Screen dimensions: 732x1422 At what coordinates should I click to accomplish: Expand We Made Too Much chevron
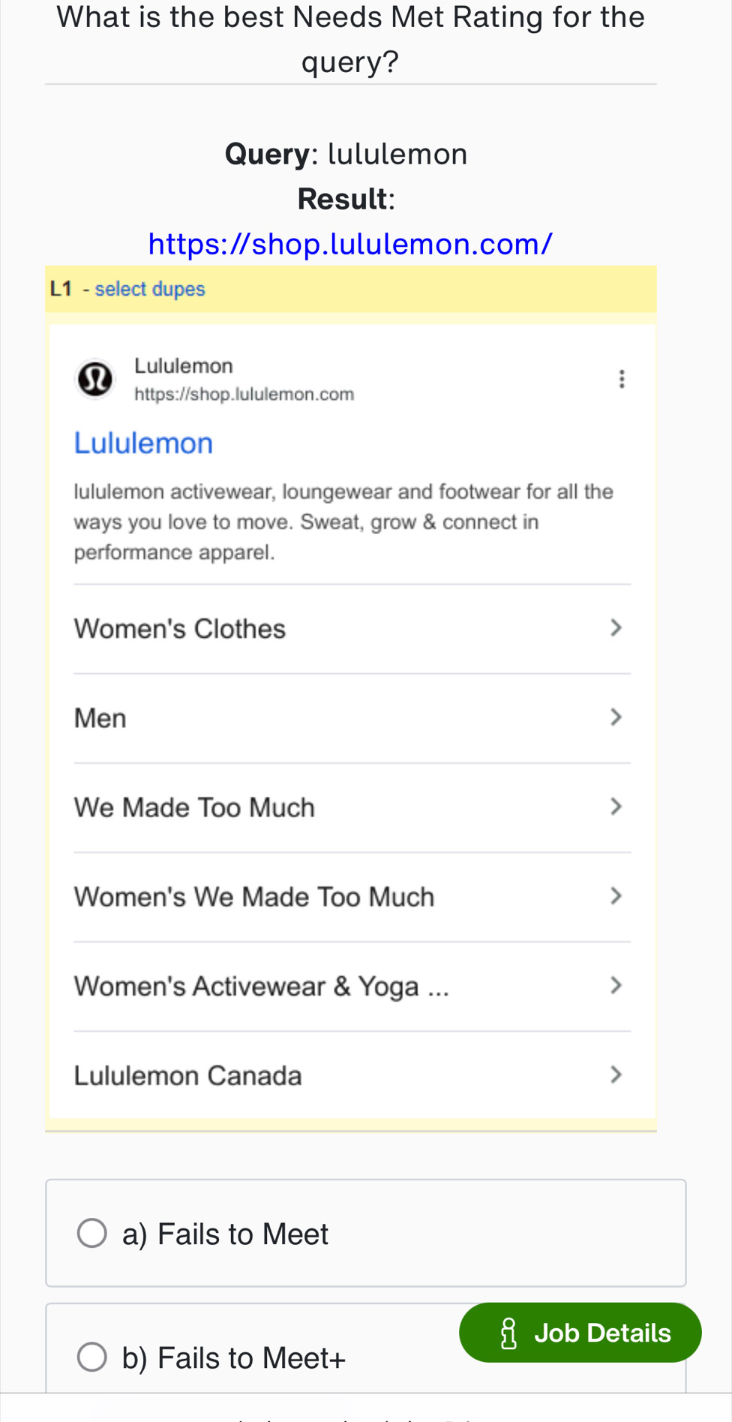click(616, 807)
